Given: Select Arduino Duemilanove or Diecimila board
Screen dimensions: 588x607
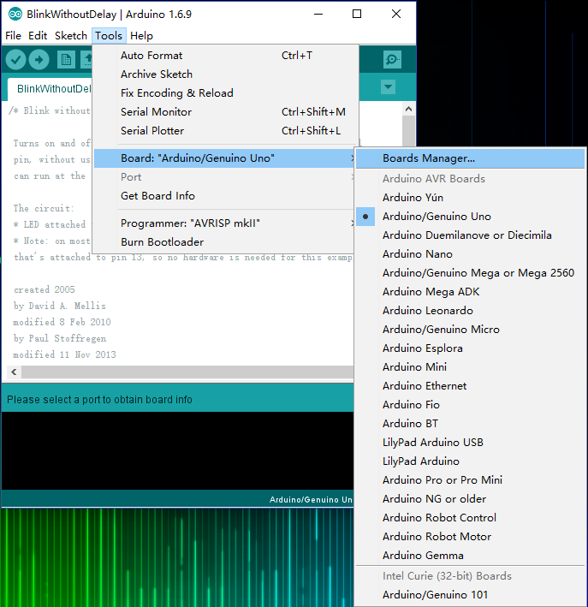Looking at the screenshot, I should tap(470, 235).
